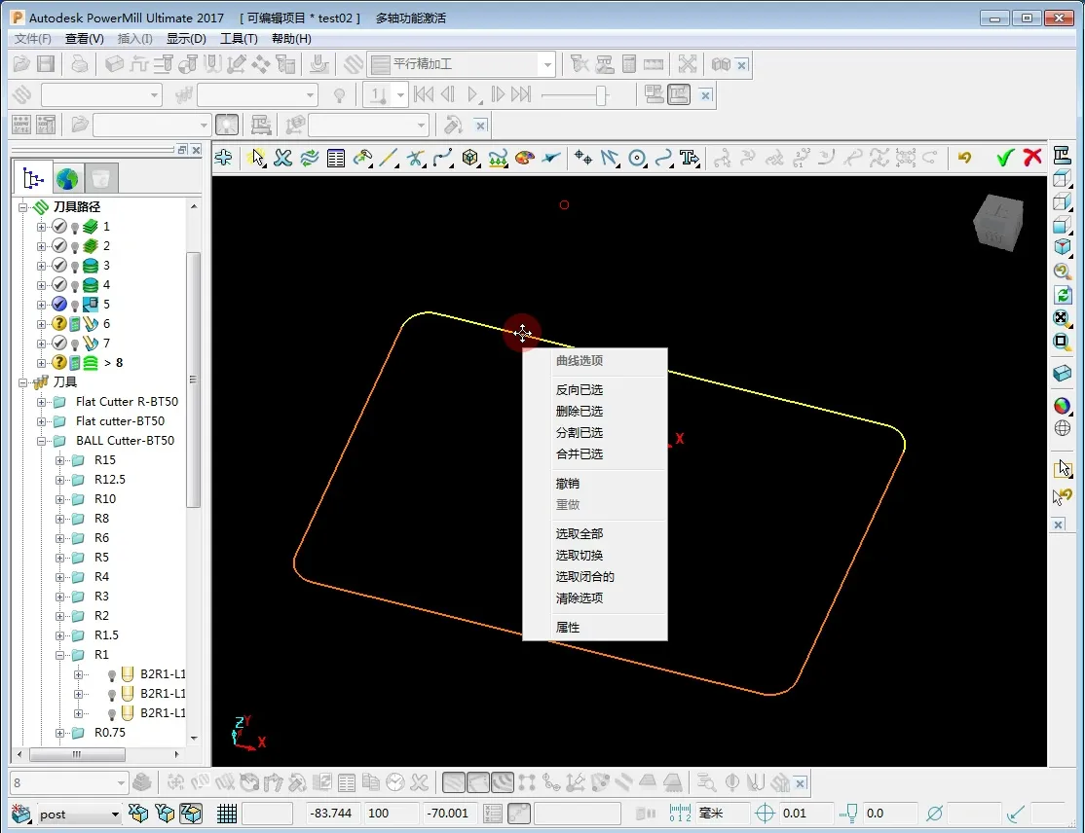Select the text tool icon in curve toolbar
This screenshot has height=833, width=1085.
tap(691, 158)
